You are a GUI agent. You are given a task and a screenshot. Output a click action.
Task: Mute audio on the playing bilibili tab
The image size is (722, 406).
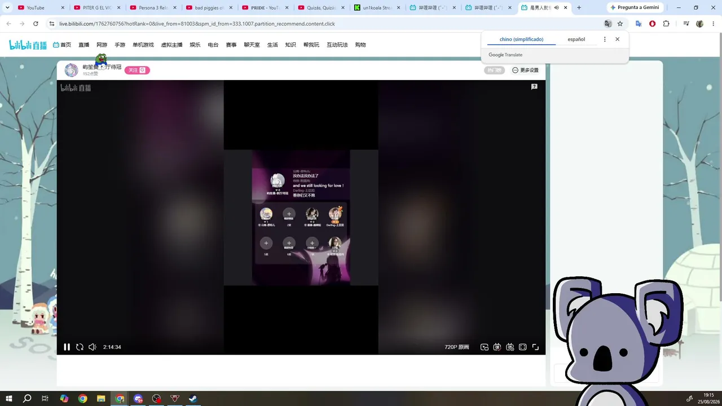(557, 8)
